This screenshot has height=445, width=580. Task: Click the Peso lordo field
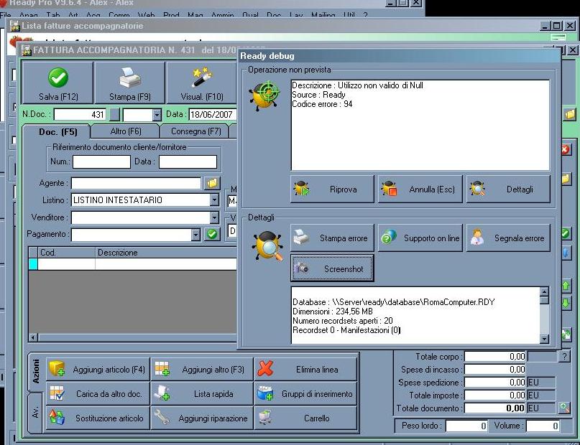(x=466, y=426)
